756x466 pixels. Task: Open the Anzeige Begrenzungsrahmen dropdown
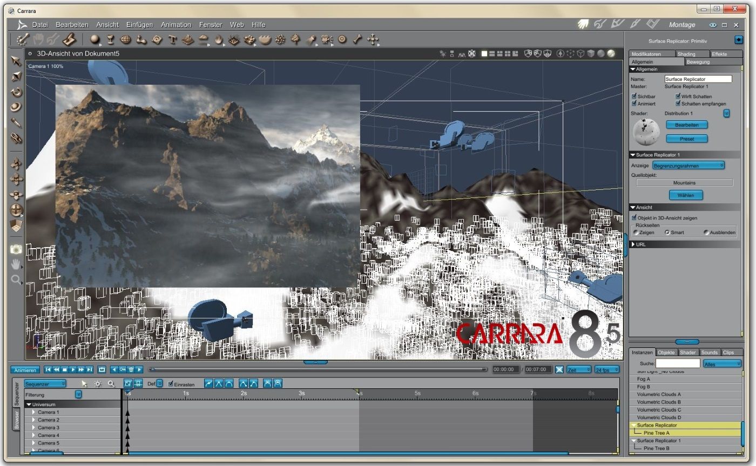[x=688, y=165]
